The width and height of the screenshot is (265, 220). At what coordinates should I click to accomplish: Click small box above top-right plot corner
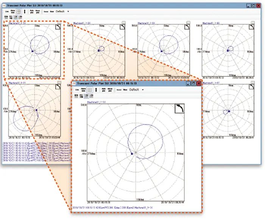click(253, 23)
